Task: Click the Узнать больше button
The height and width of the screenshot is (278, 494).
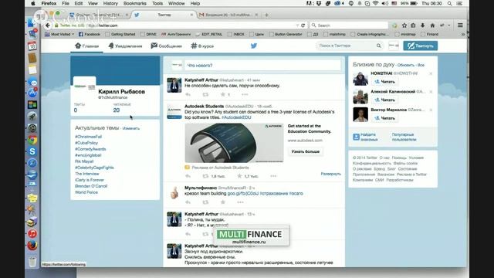Action: [306, 151]
